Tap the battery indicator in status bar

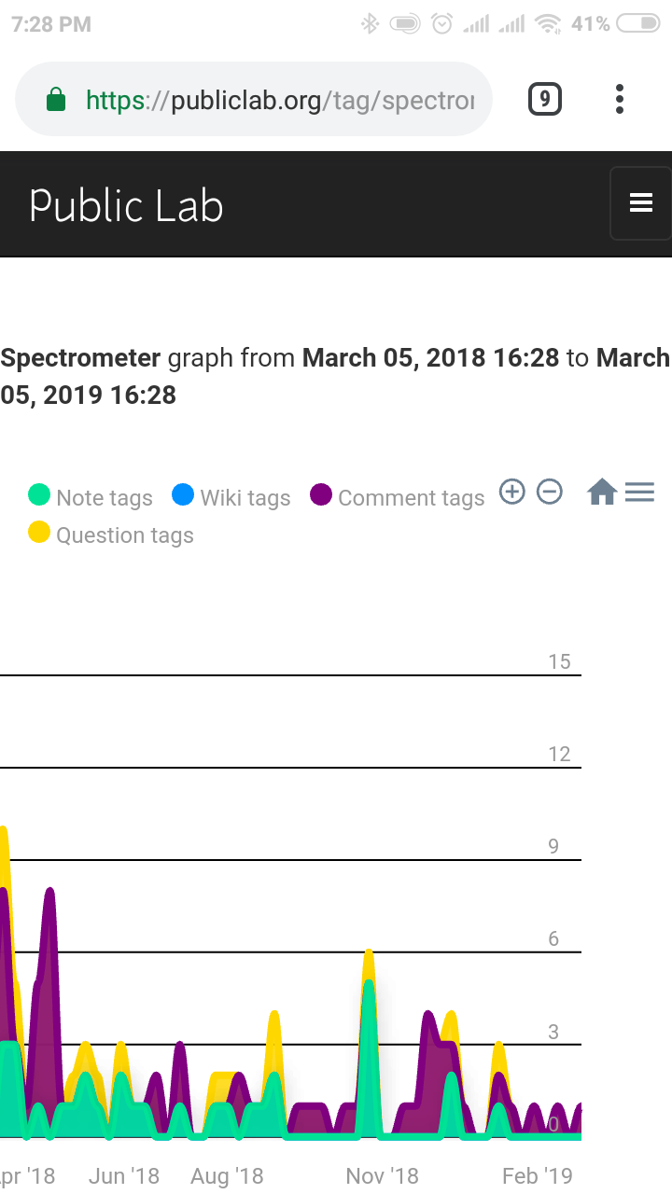pos(638,24)
